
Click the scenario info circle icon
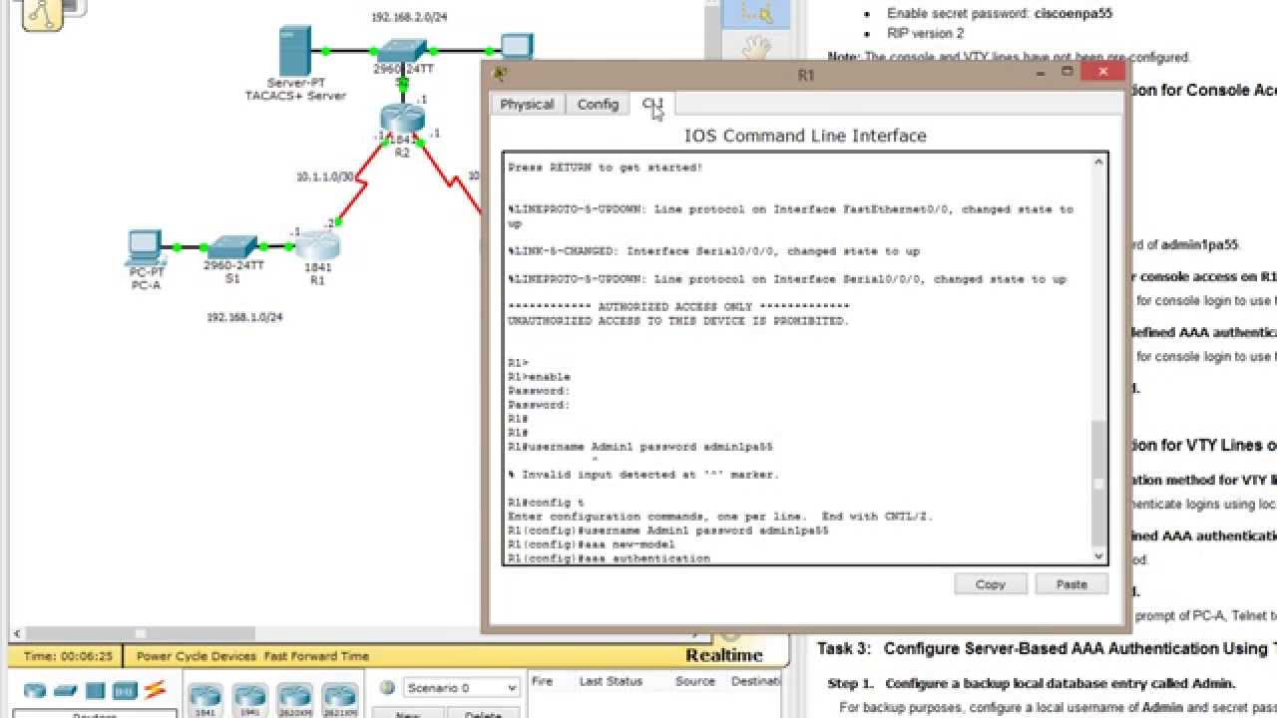(x=388, y=687)
